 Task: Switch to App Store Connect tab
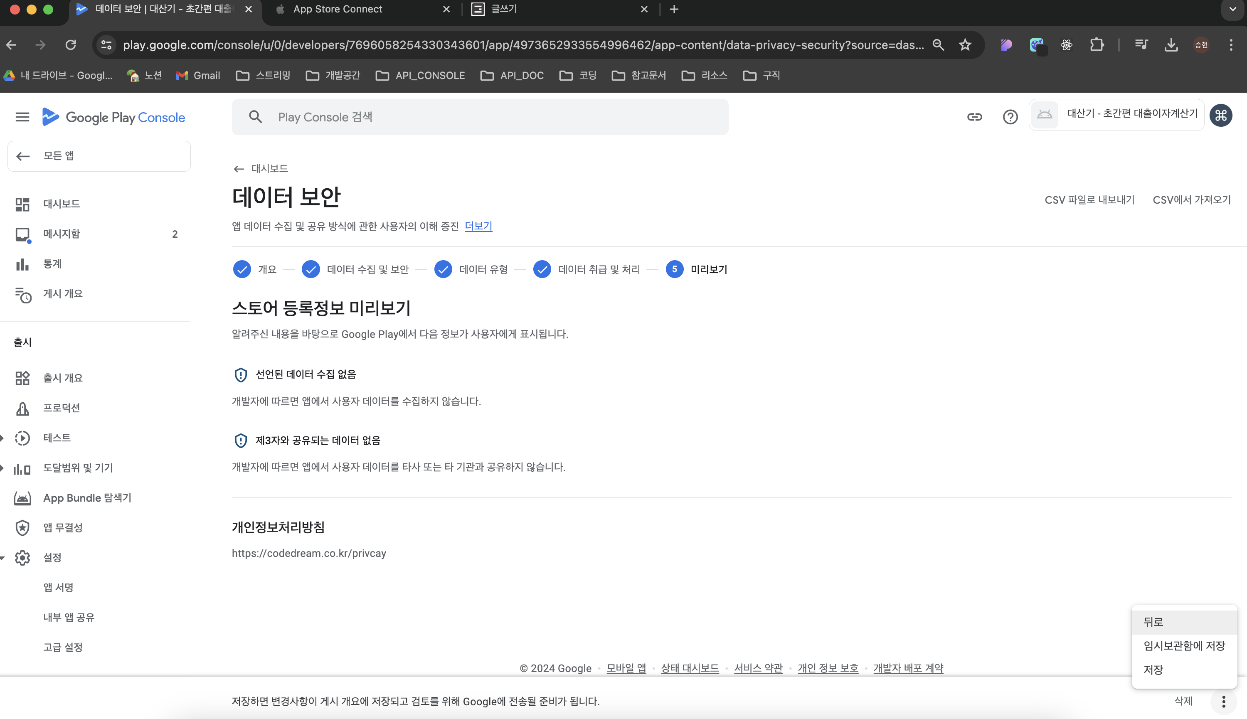pos(337,10)
